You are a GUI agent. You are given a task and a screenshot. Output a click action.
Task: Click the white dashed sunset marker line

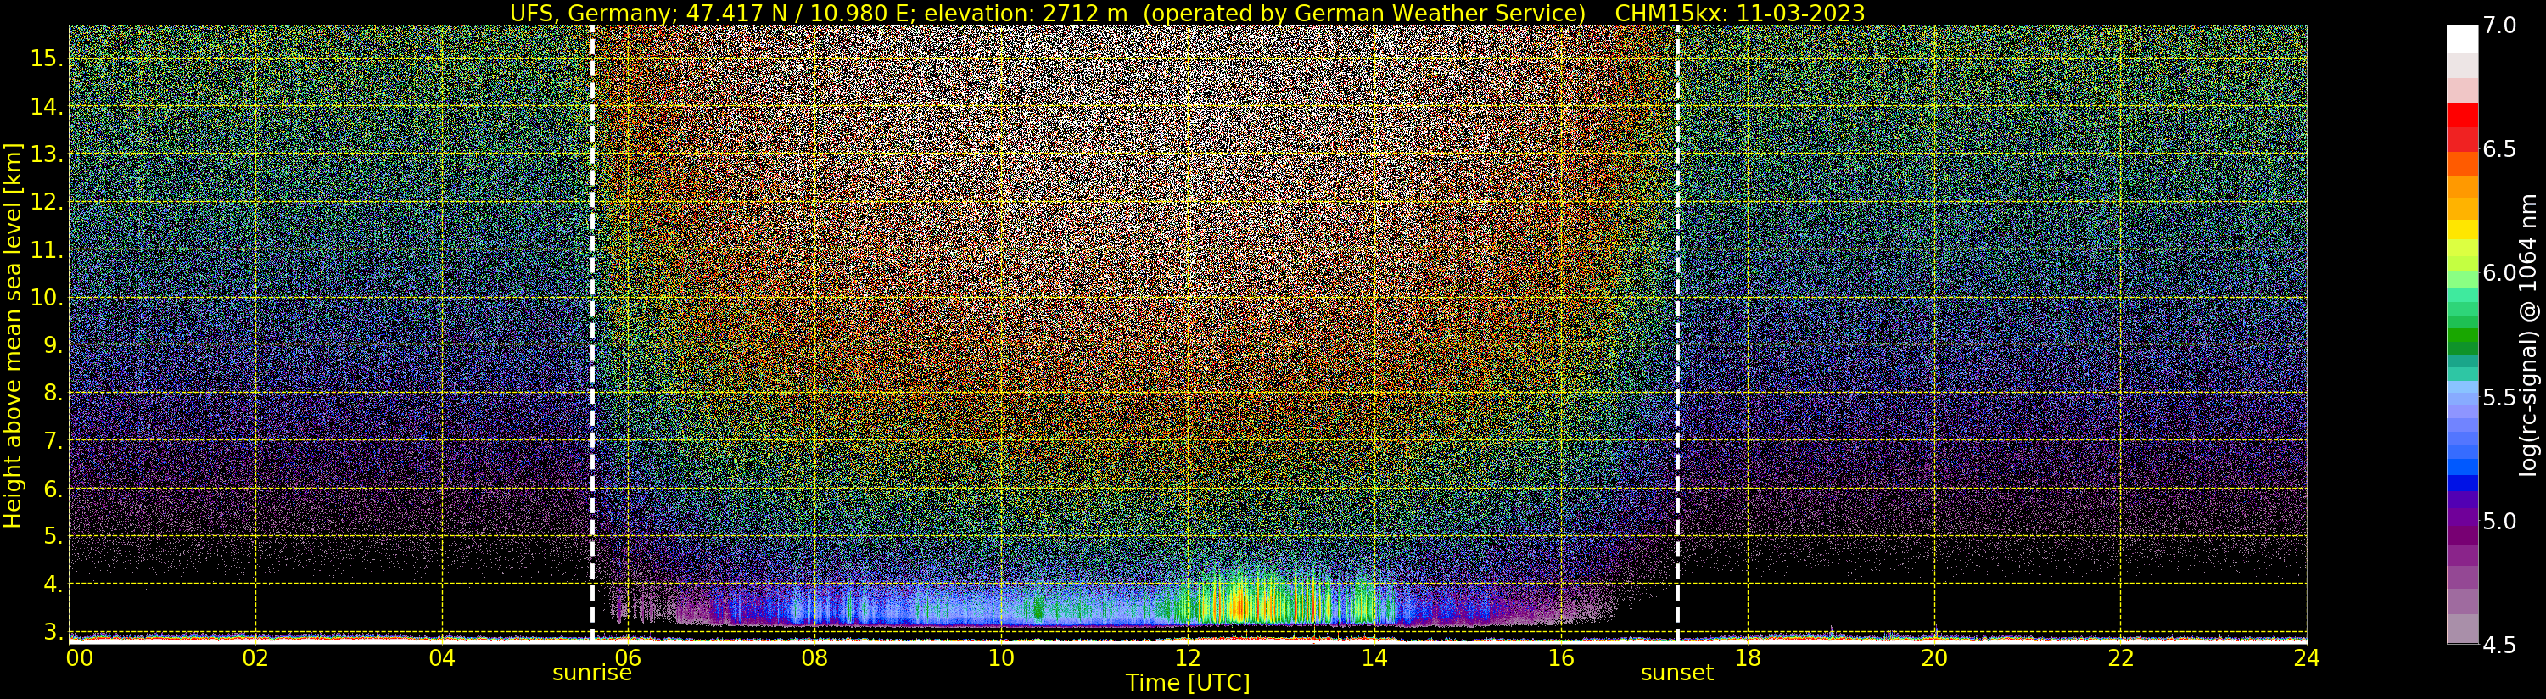point(1677,333)
